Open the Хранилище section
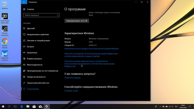194x109 pixels. point(30,53)
